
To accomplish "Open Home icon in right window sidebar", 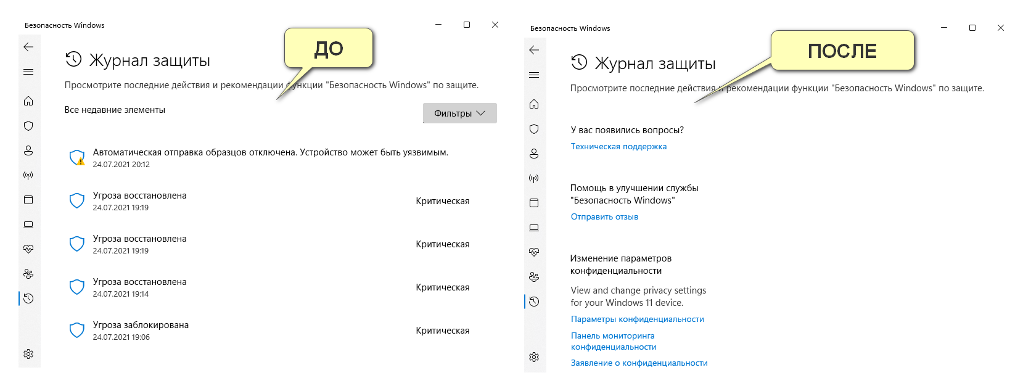I will pos(534,104).
